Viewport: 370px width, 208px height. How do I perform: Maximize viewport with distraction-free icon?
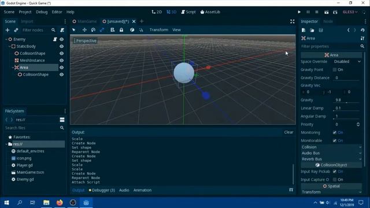[293, 21]
